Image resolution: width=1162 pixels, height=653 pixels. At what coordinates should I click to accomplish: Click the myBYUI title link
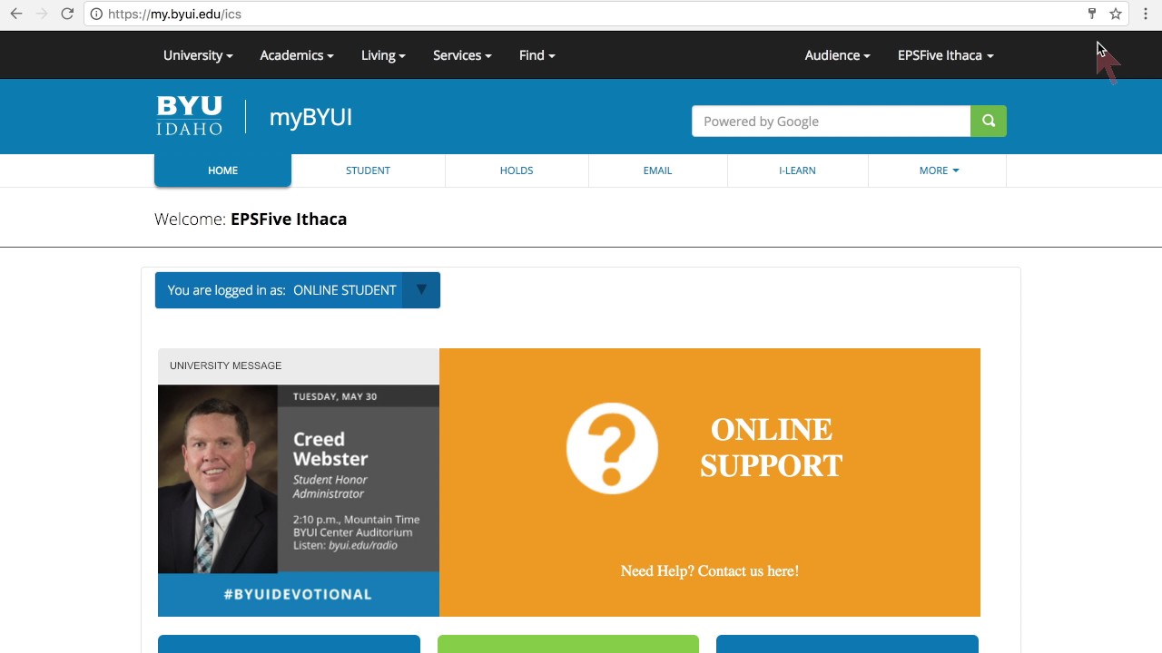tap(310, 117)
